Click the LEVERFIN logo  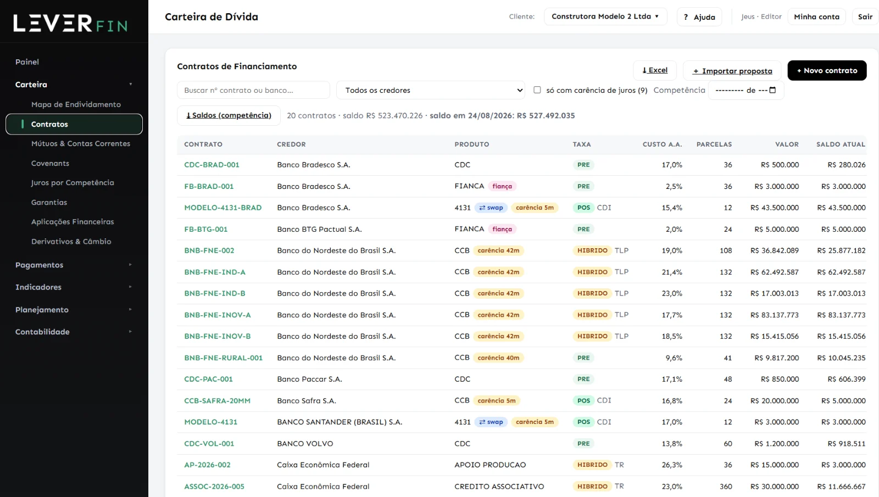tap(70, 23)
